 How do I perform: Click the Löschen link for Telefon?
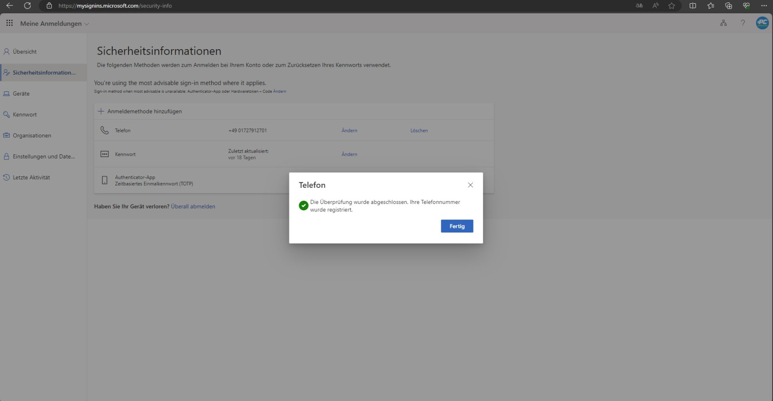click(x=419, y=130)
